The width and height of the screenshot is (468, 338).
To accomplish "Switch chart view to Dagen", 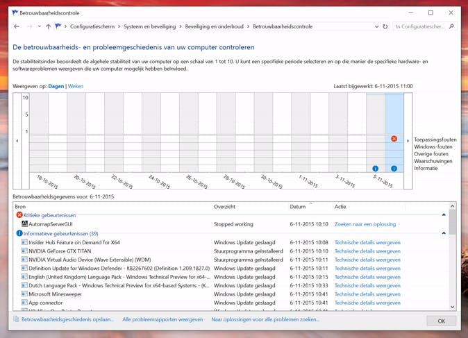I will tap(56, 86).
